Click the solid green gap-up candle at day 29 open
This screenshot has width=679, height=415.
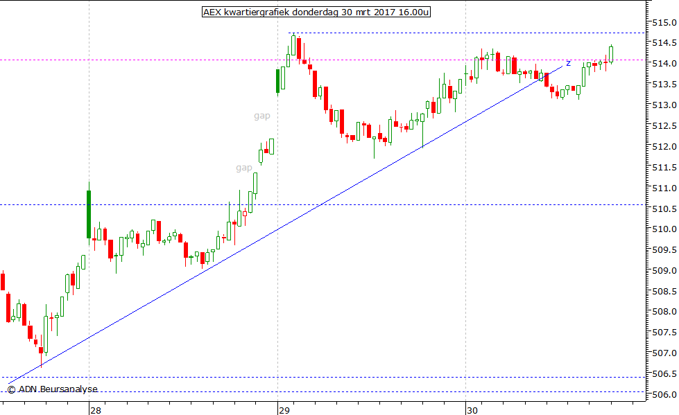point(277,81)
